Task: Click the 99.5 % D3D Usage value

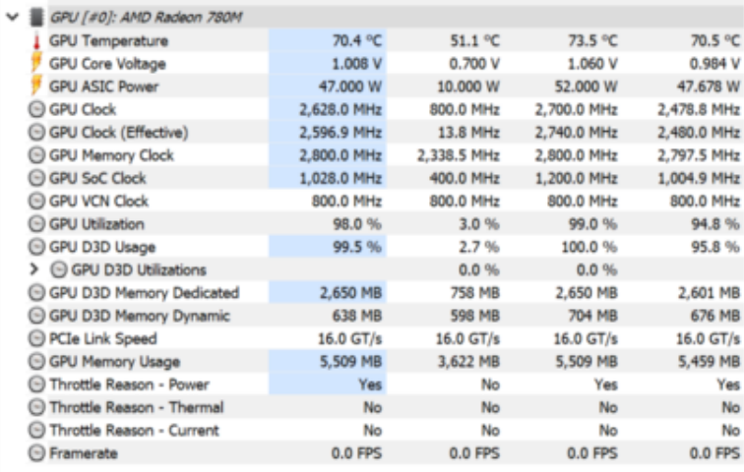Action: [x=357, y=247]
